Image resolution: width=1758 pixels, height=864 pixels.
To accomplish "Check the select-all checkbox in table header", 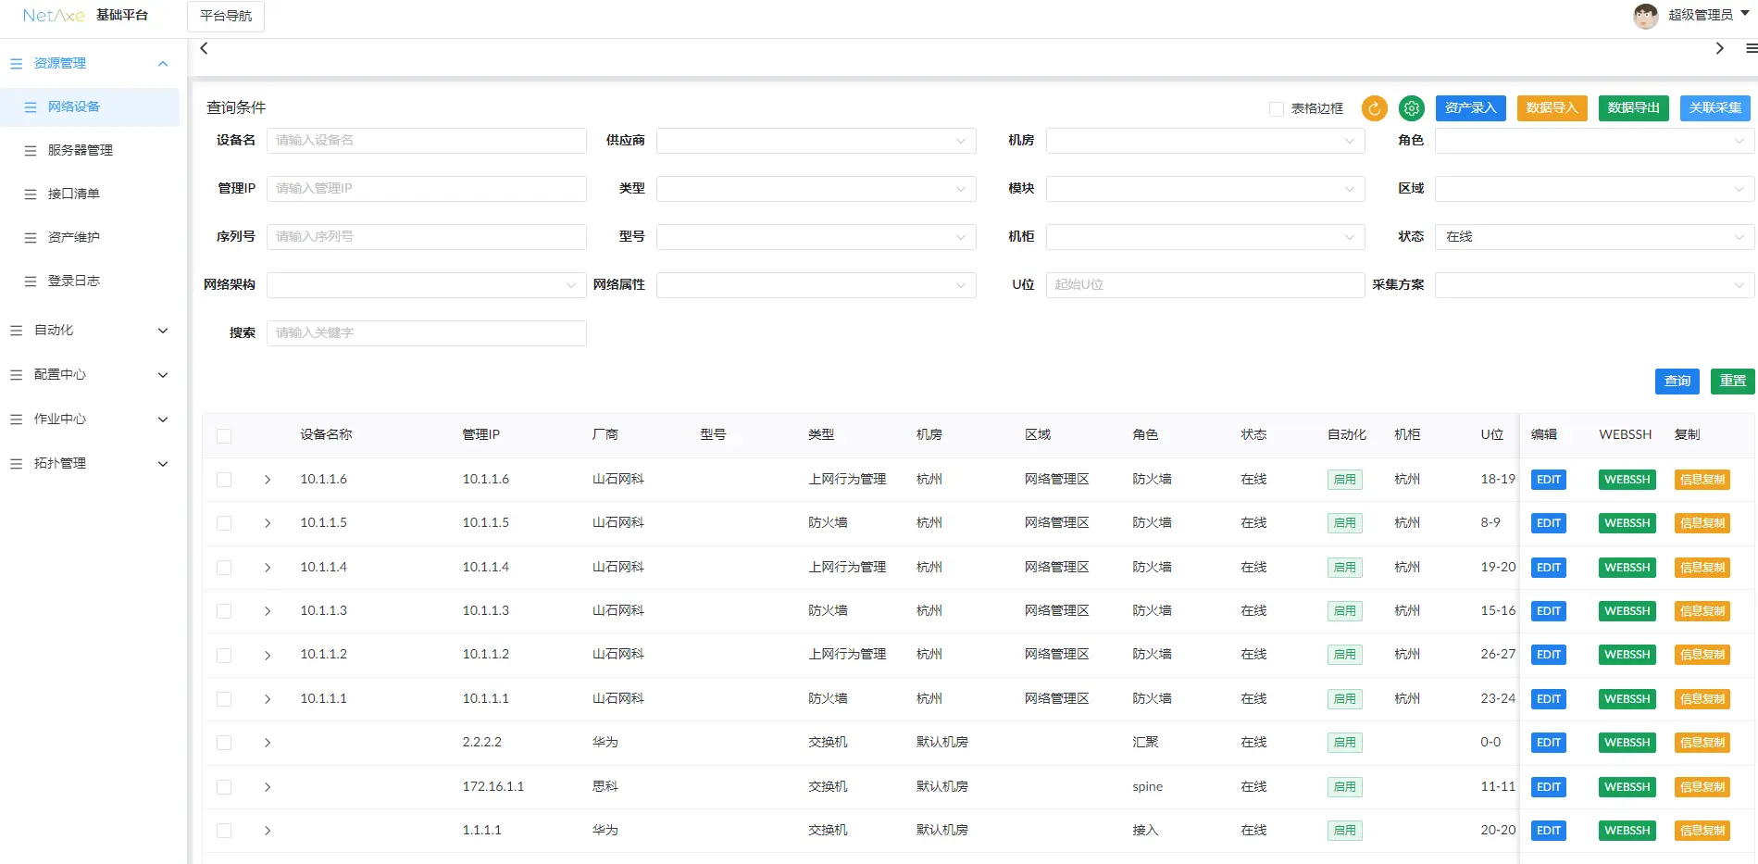I will (224, 436).
